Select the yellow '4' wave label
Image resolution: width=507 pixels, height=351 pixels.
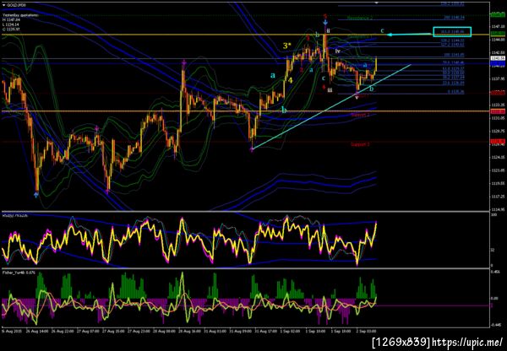tap(291, 80)
